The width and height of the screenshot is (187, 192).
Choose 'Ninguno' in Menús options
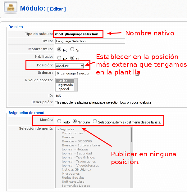75,121
